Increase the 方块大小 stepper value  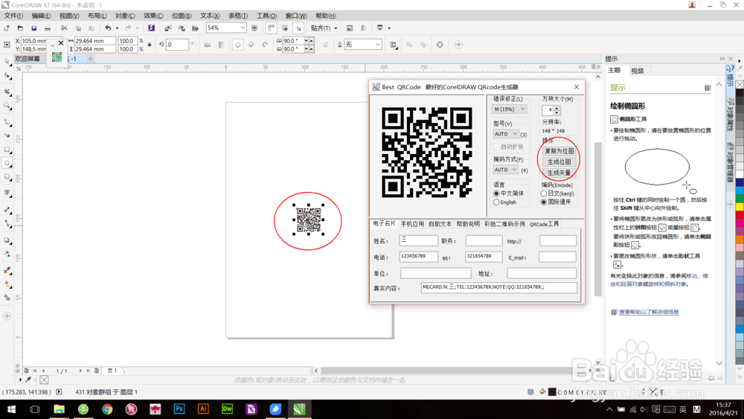[557, 108]
